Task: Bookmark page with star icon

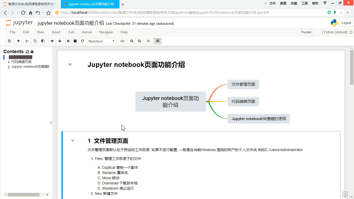Action: click(x=48, y=13)
